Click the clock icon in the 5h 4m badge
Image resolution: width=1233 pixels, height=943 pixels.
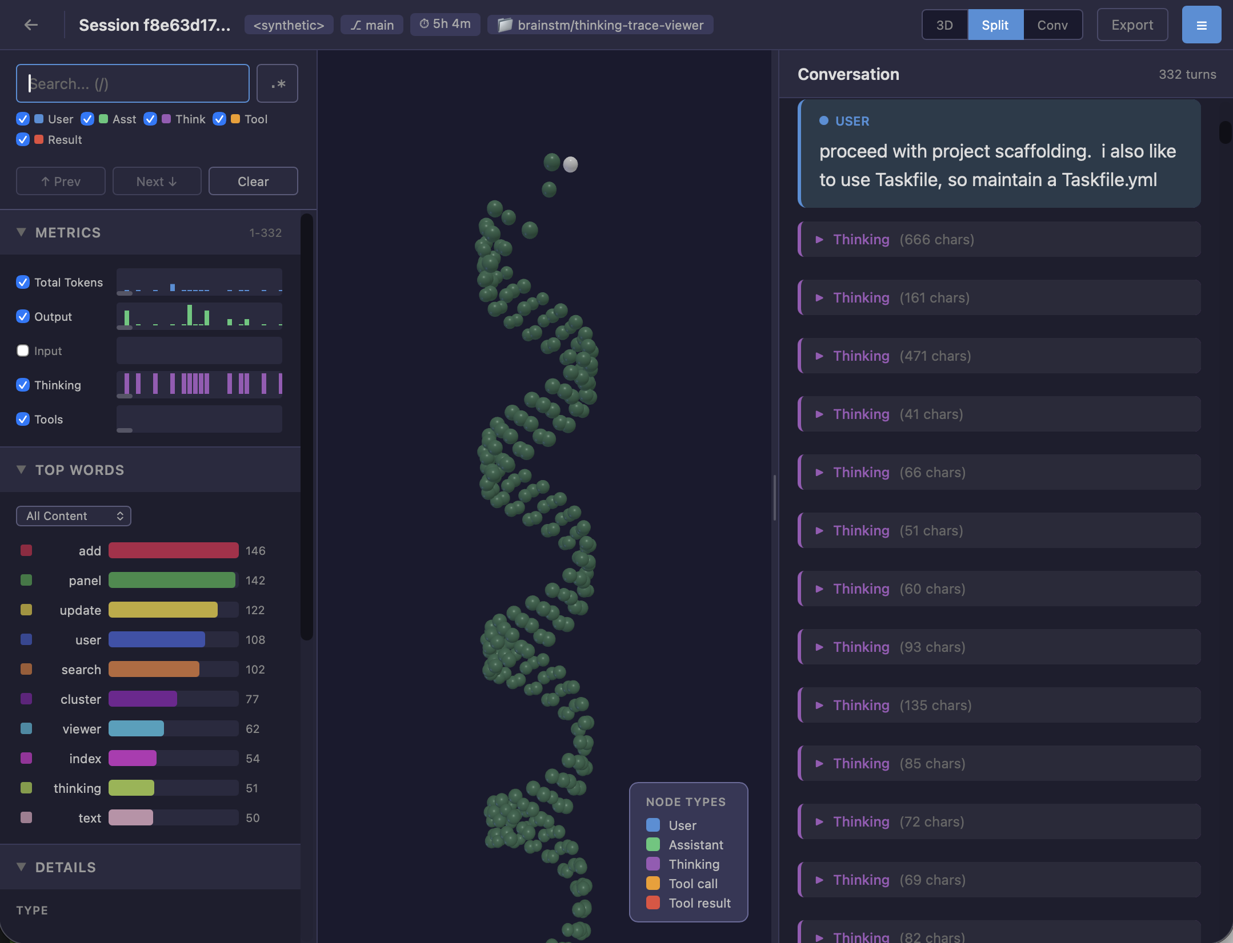coord(425,23)
